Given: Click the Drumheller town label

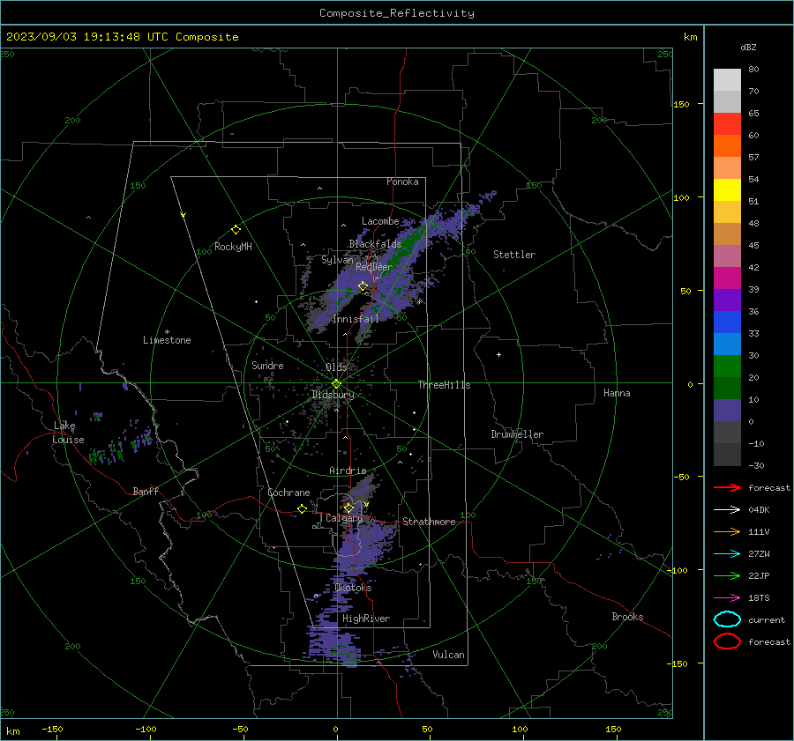Looking at the screenshot, I should (x=517, y=434).
